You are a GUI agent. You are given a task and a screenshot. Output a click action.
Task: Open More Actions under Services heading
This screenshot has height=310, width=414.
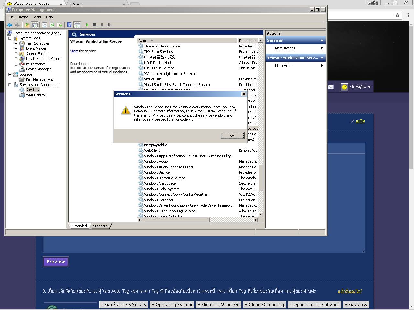295,48
